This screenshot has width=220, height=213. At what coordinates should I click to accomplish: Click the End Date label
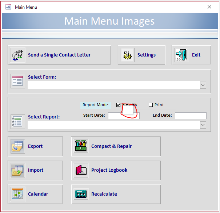pos(162,115)
